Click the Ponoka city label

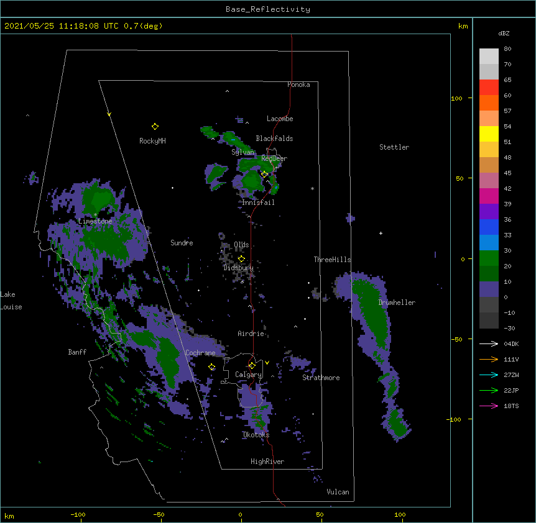click(298, 84)
